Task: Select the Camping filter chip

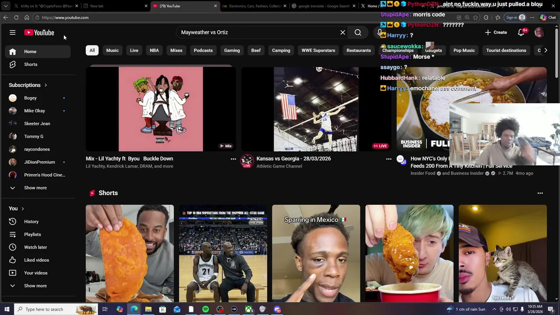Action: point(281,50)
